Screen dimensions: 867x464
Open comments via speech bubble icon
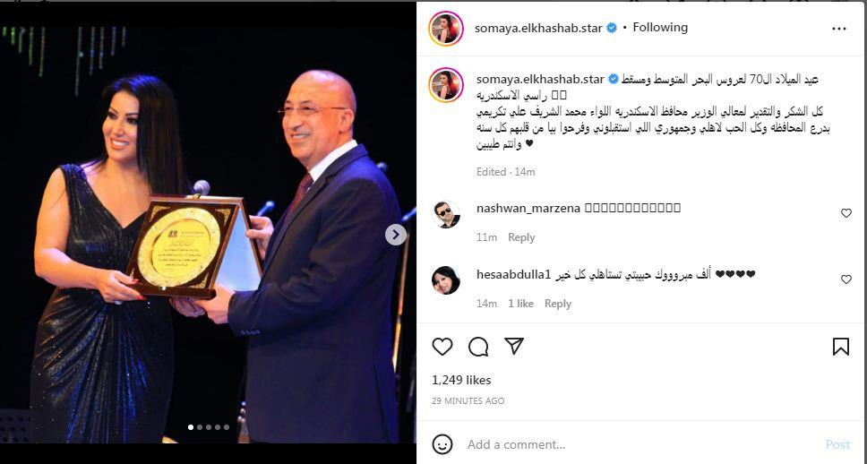click(478, 347)
